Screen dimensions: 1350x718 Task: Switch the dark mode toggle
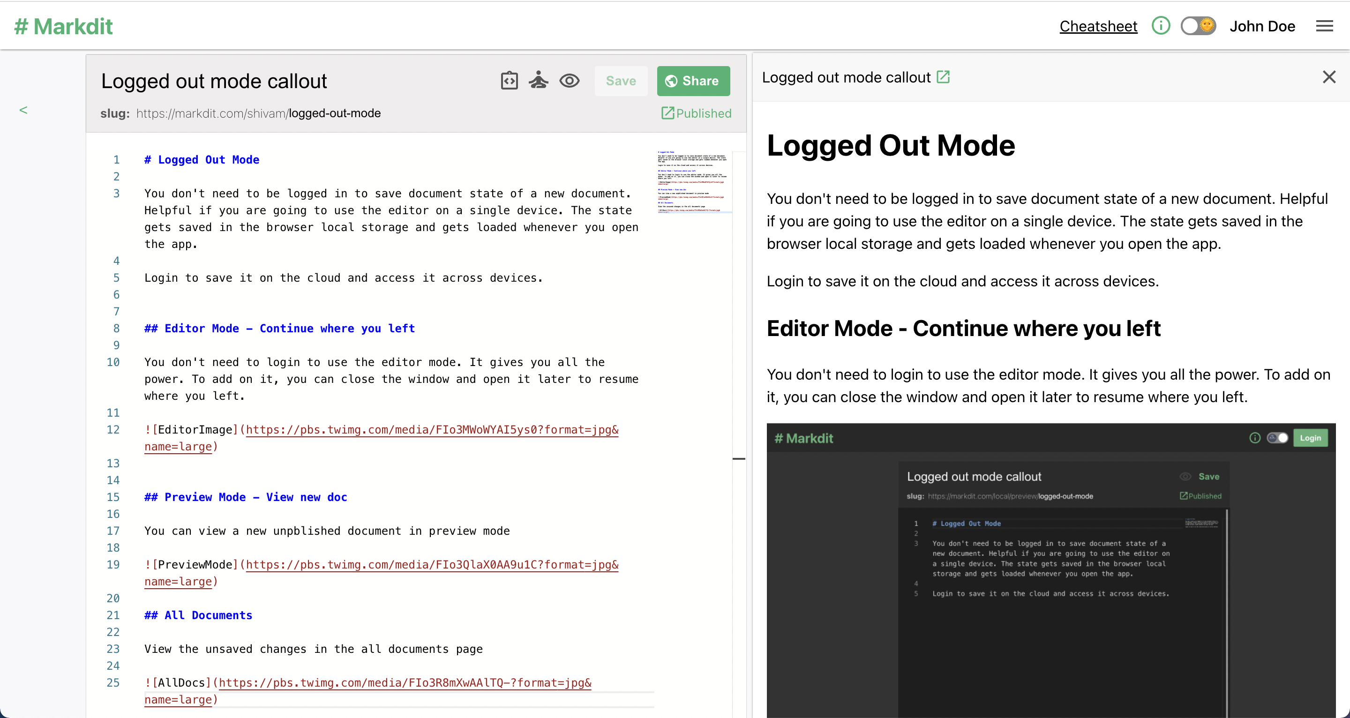1198,26
